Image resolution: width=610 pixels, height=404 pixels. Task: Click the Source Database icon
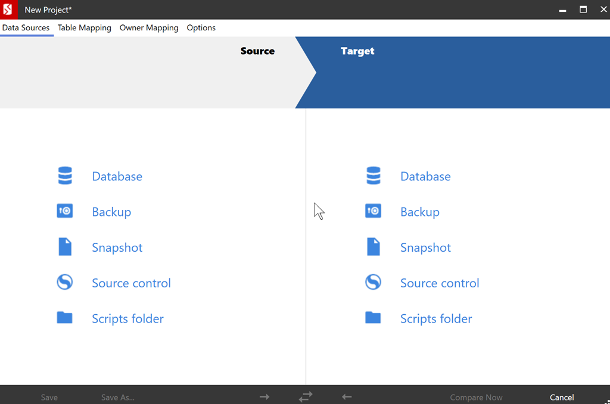click(65, 176)
